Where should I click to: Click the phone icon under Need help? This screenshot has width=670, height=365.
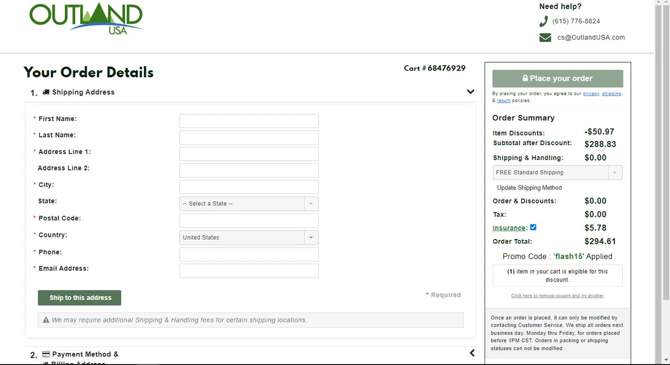pyautogui.click(x=544, y=21)
